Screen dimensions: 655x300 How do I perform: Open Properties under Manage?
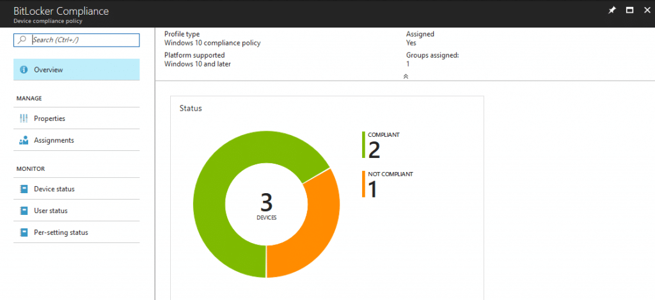(77, 118)
